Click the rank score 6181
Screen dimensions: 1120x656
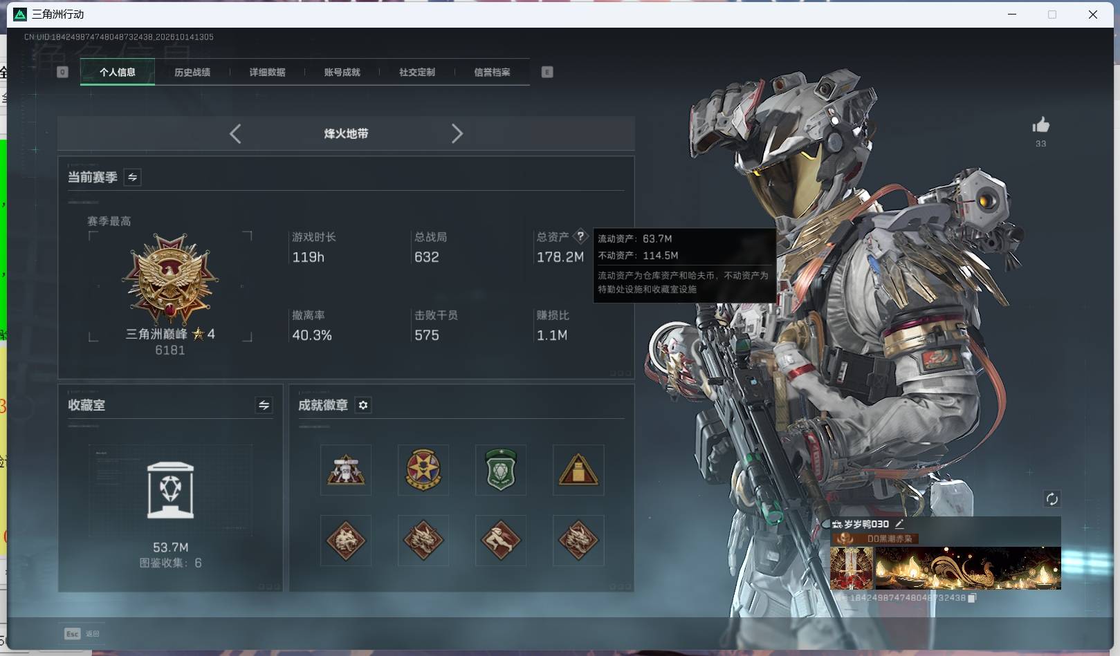(x=170, y=350)
